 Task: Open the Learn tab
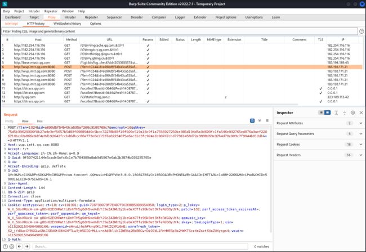276,17
